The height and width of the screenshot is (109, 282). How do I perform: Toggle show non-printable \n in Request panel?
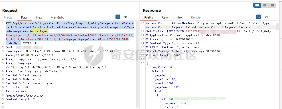pos(126,17)
